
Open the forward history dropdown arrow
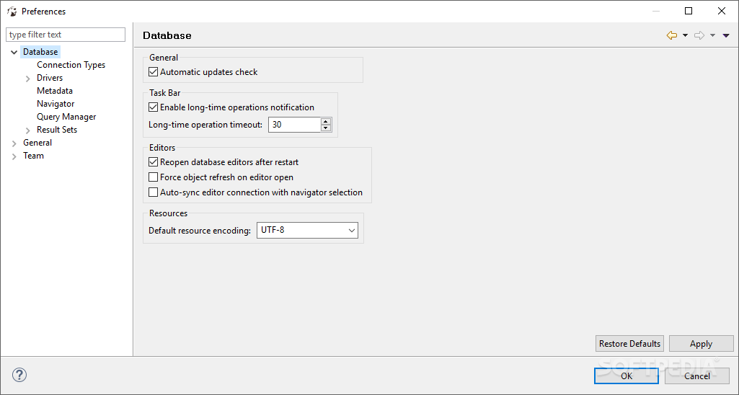[x=712, y=35]
